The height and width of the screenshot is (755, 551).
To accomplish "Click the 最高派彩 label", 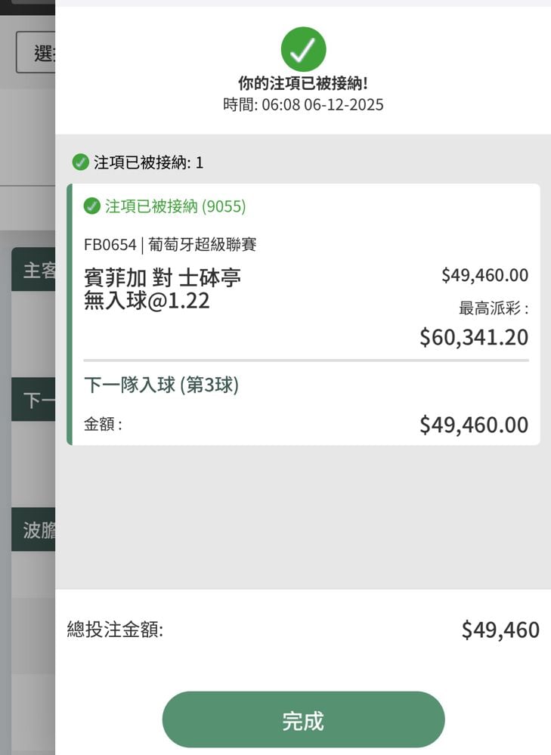I will coord(494,308).
